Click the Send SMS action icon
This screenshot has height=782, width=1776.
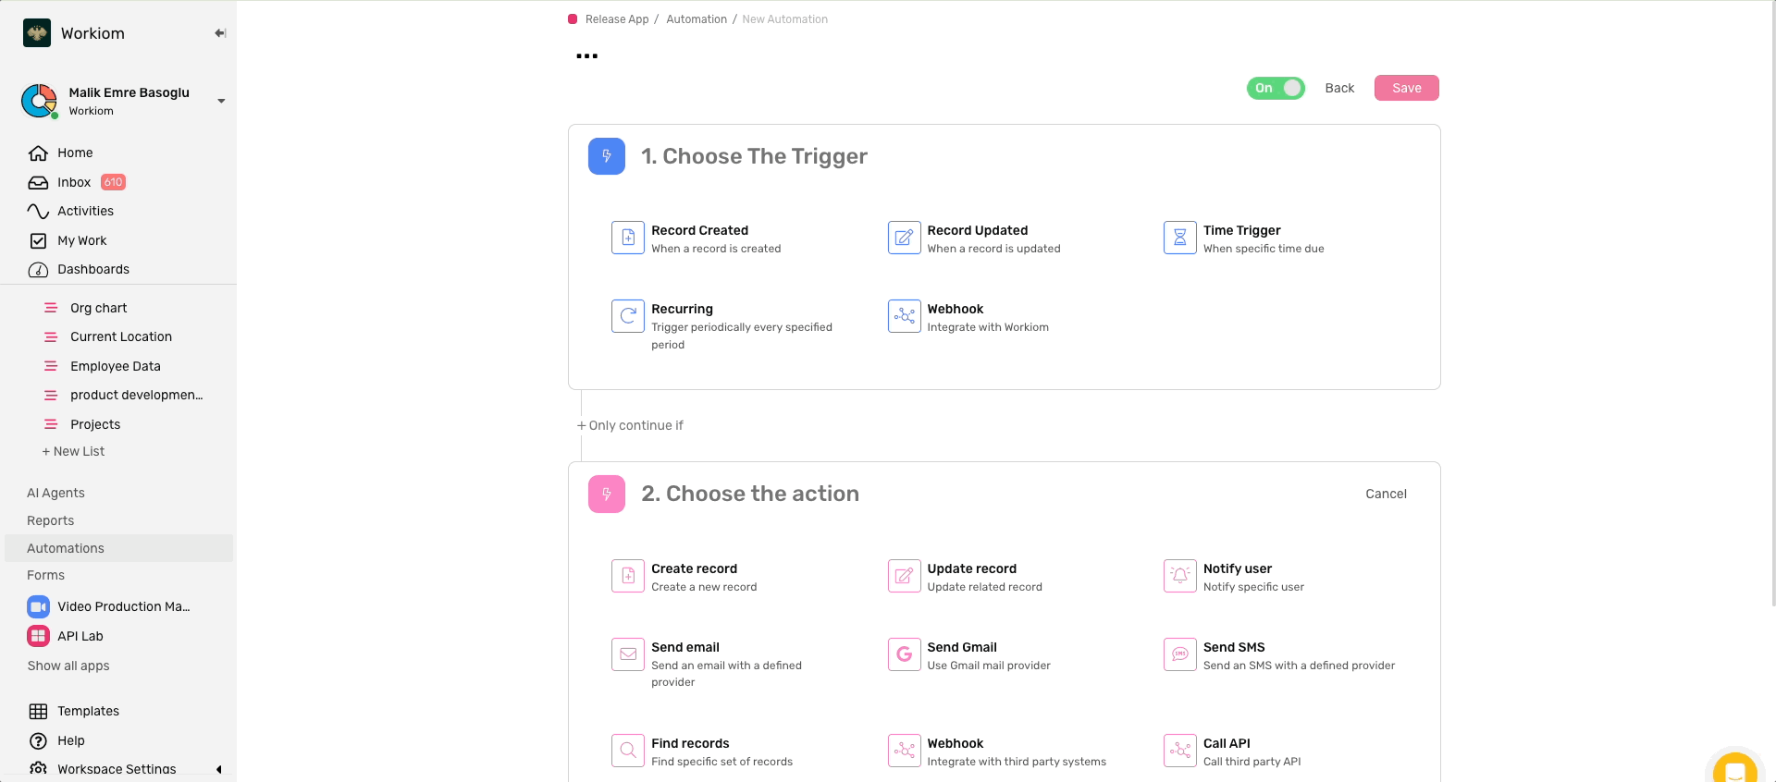[1179, 654]
